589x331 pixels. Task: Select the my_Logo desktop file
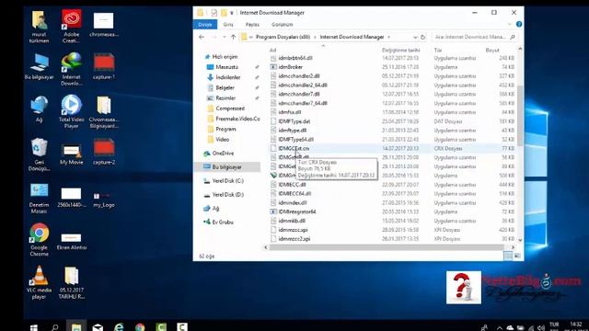[x=104, y=200]
